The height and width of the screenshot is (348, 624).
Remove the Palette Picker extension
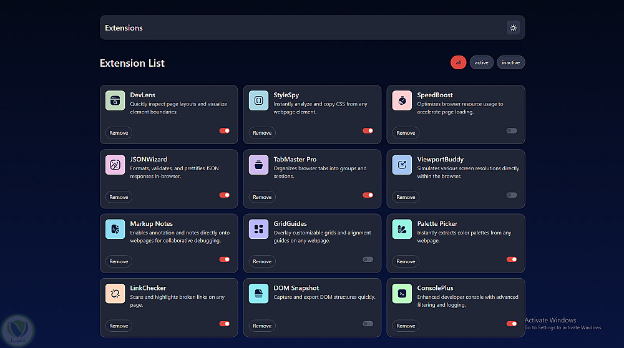click(406, 262)
